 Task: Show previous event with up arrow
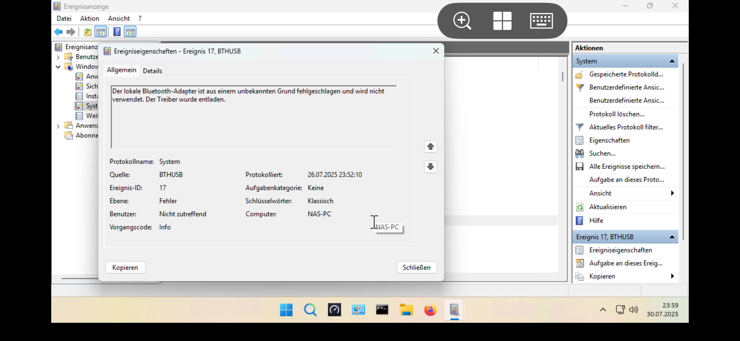[431, 147]
